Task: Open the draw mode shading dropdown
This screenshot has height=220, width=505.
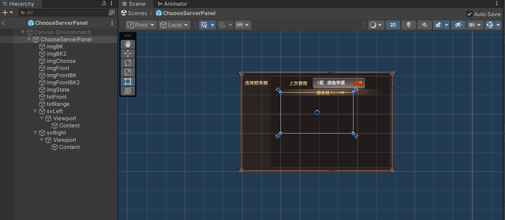Action: [376, 25]
